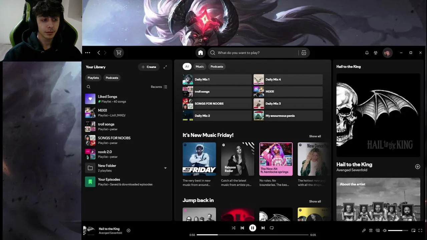Screen dimensions: 427x240
Task: Open the Recents sort dropdown
Action: (159, 87)
